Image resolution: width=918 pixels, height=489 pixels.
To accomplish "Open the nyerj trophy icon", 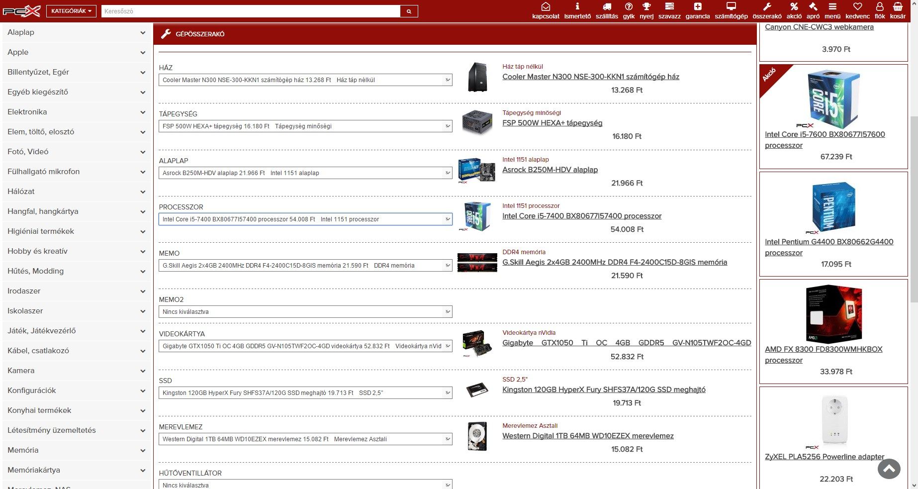I will point(646,6).
